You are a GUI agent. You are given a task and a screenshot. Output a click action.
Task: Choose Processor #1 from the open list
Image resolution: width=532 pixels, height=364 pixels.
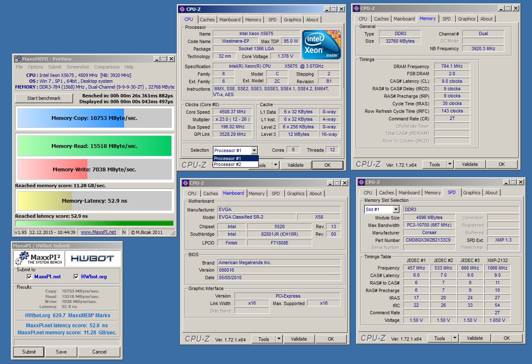pyautogui.click(x=236, y=158)
